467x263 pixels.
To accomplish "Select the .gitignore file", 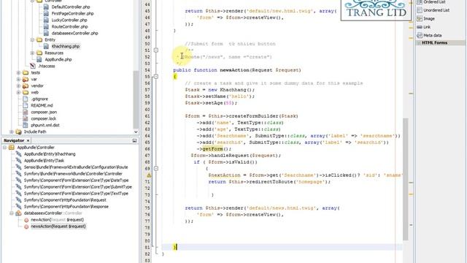I will pyautogui.click(x=39, y=99).
